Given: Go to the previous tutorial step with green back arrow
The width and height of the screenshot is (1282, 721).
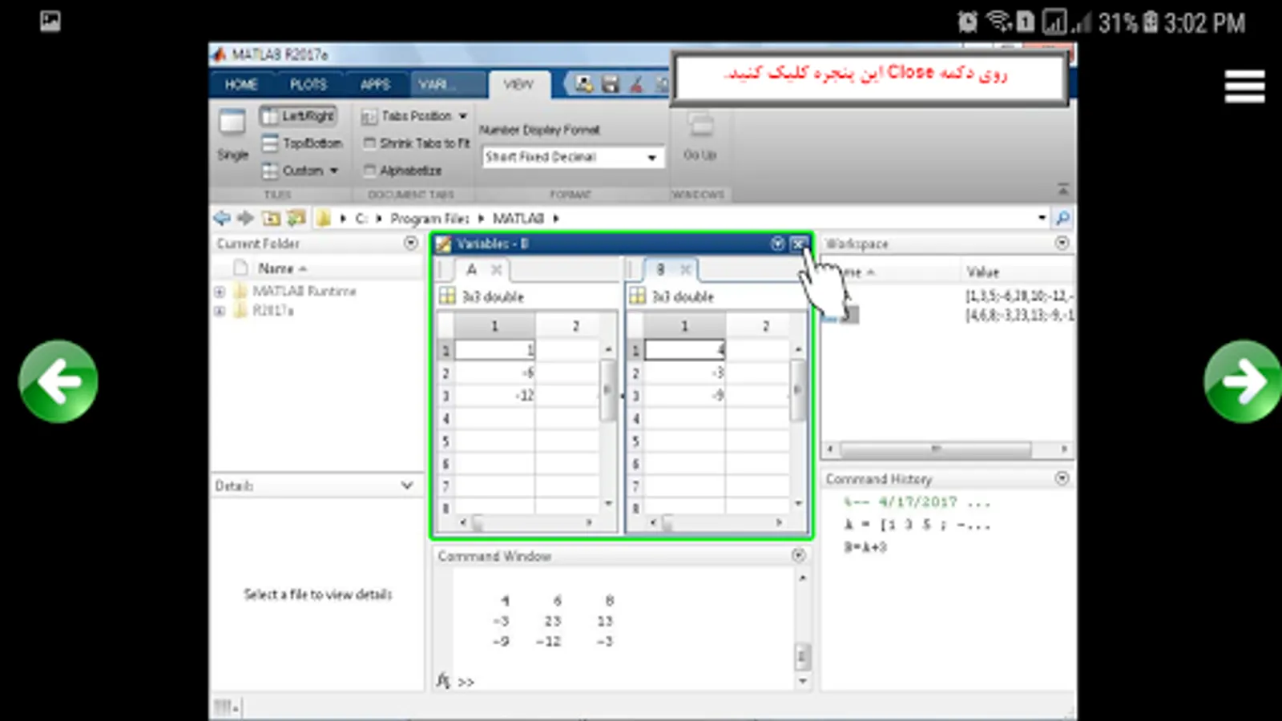Looking at the screenshot, I should coord(58,381).
